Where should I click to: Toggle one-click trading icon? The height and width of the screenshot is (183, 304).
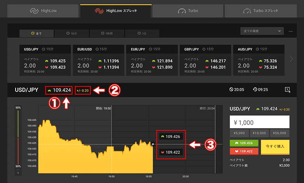pos(288,90)
